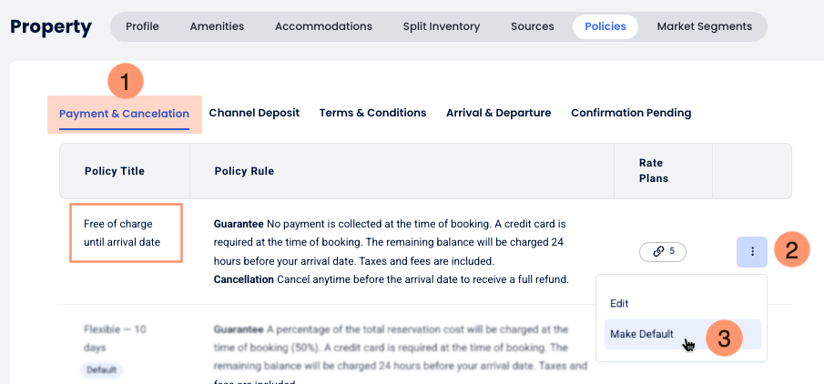Viewport: 824px width, 384px height.
Task: Open the Channel Deposit sub-tab
Action: point(254,113)
